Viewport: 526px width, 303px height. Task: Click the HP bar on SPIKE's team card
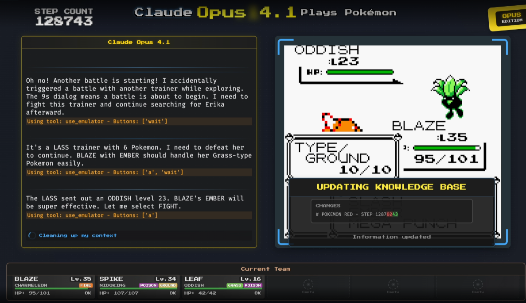(138, 288)
